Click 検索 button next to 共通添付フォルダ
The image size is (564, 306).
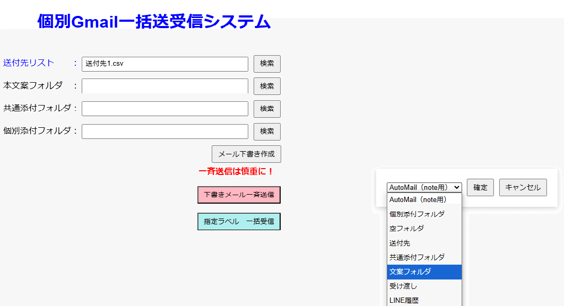click(x=267, y=109)
